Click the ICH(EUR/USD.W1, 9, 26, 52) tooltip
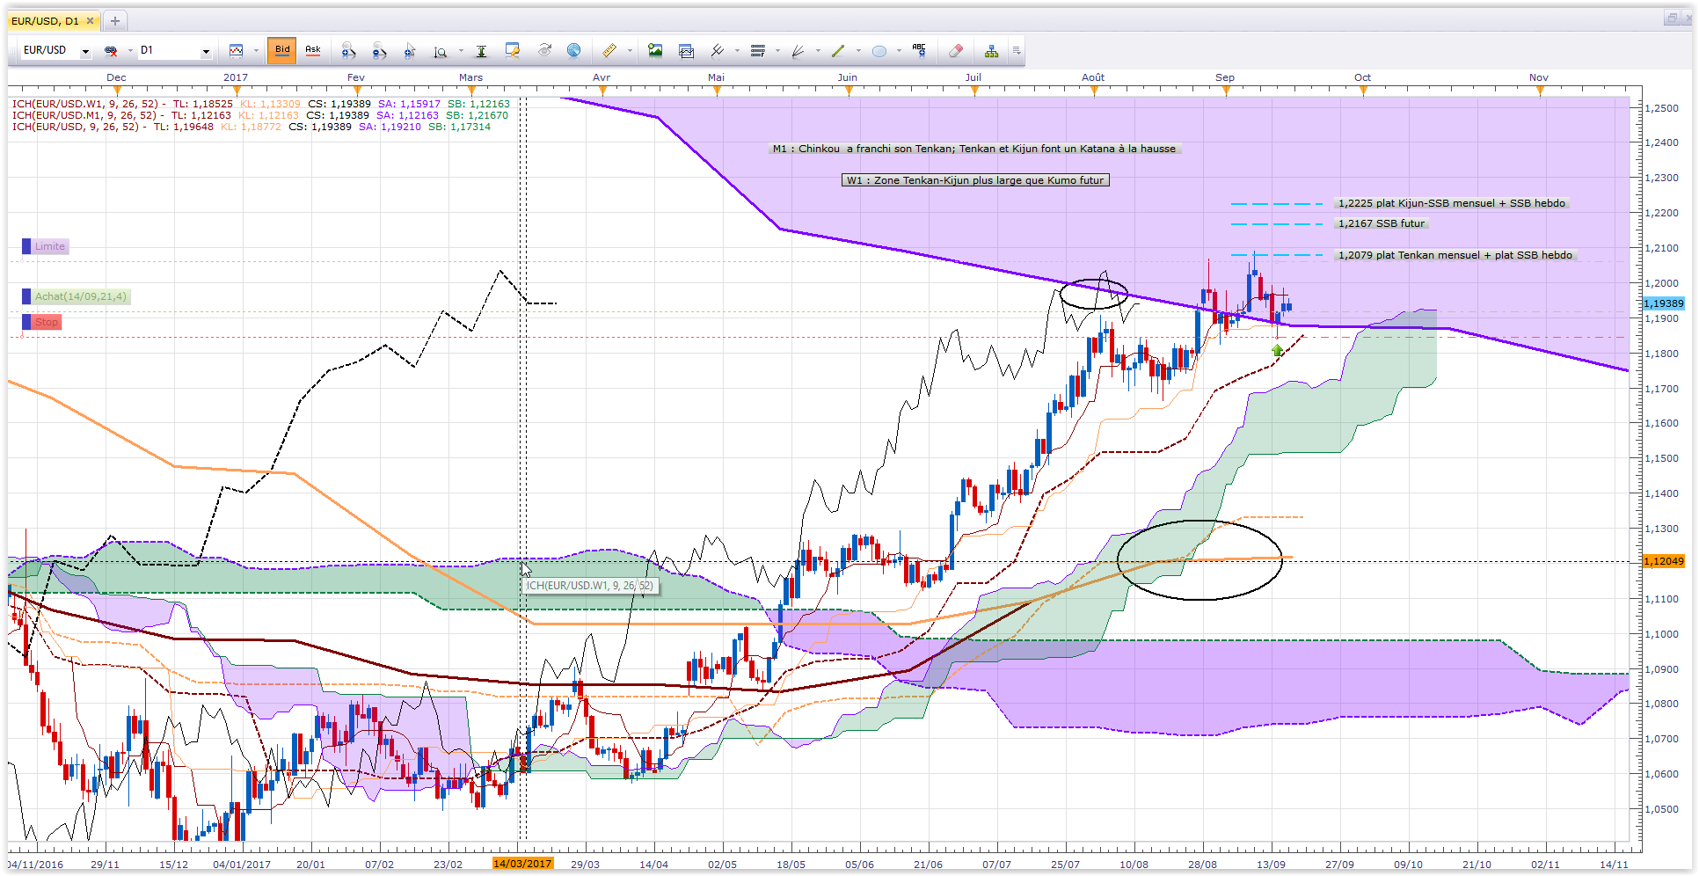The width and height of the screenshot is (1699, 876). (x=590, y=586)
